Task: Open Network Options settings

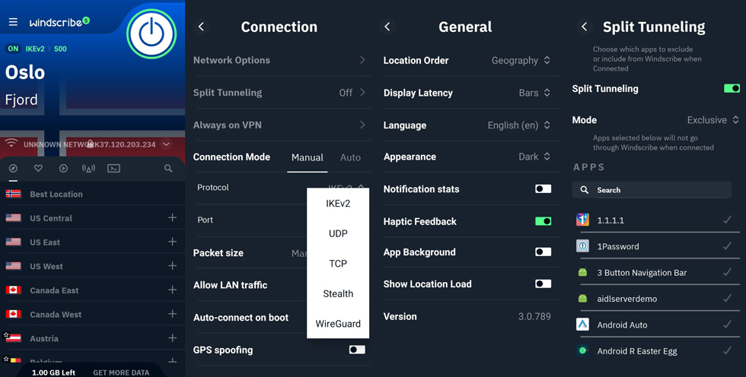Action: pyautogui.click(x=279, y=60)
